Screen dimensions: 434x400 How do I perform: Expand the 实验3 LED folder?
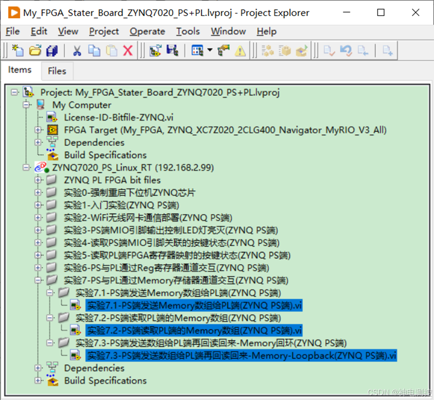point(38,230)
